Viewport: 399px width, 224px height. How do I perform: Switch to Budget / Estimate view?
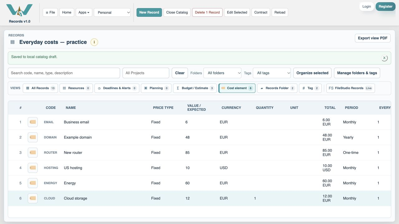pyautogui.click(x=195, y=88)
